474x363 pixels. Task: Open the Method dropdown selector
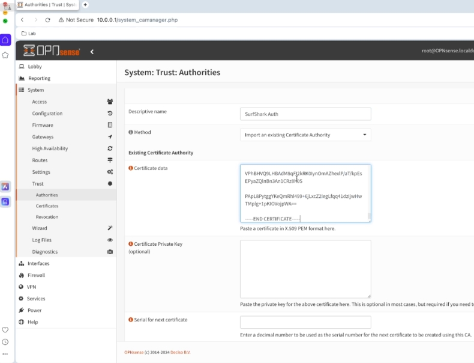[305, 135]
